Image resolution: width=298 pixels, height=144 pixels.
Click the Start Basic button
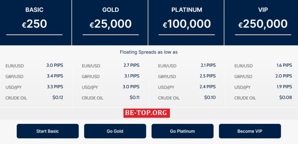coord(48,131)
